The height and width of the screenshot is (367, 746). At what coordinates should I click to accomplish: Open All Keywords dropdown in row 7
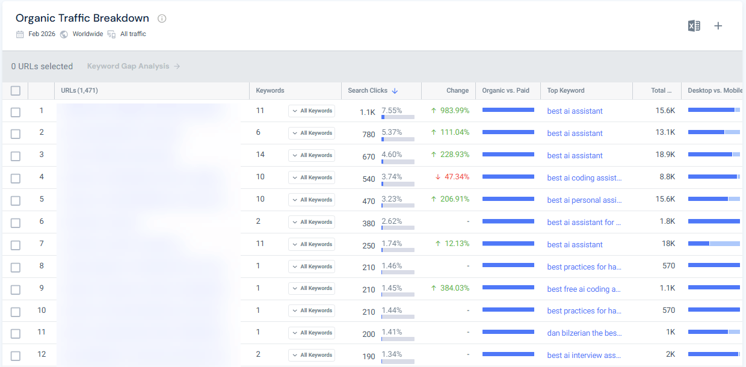click(x=312, y=244)
